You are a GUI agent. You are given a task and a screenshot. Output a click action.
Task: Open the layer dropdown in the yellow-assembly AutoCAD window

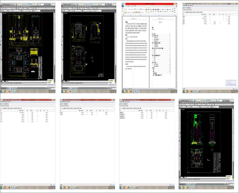click(14, 11)
